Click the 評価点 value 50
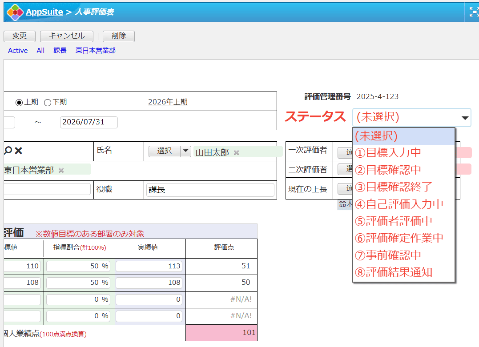Image resolution: width=479 pixels, height=347 pixels. pyautogui.click(x=246, y=282)
